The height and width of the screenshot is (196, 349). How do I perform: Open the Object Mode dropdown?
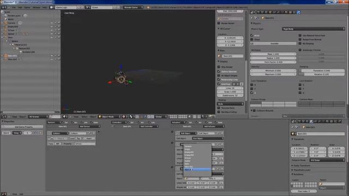(x=109, y=117)
